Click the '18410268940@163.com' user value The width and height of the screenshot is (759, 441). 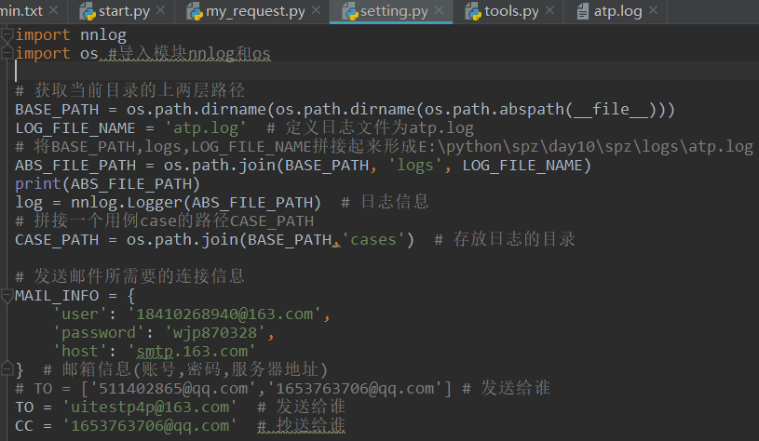pyautogui.click(x=224, y=314)
